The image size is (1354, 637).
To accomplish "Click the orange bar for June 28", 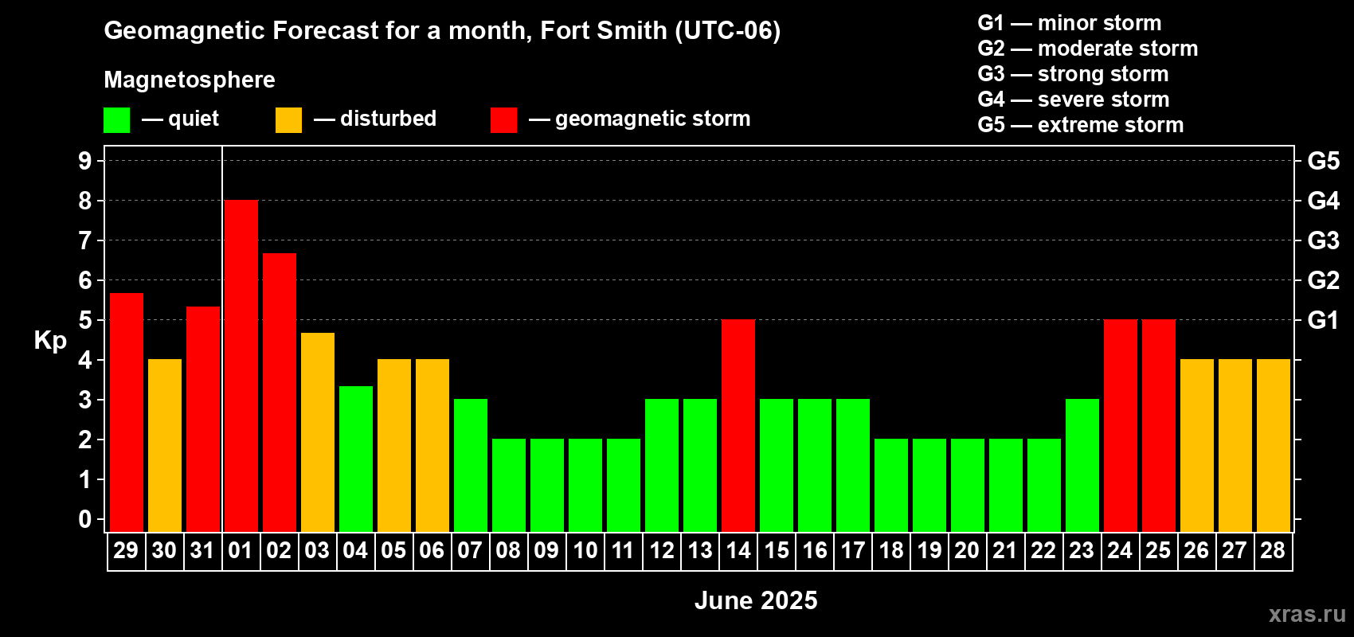I will tap(1273, 446).
